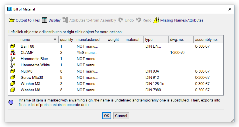239x127 pixels.
Task: Close the Bill of Material dialog
Action: [x=230, y=9]
